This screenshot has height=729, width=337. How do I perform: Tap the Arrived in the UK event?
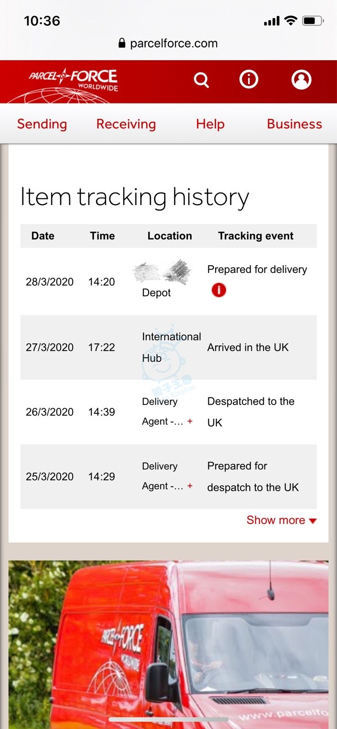click(248, 348)
